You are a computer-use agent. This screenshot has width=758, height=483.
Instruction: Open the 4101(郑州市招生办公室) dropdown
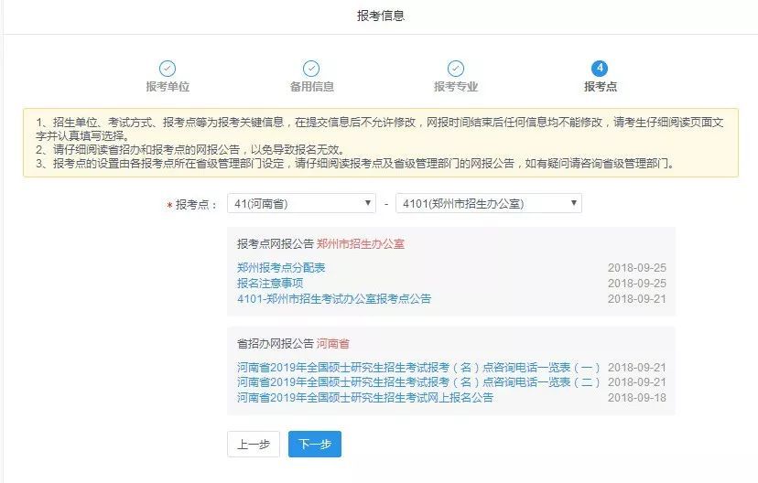pyautogui.click(x=488, y=203)
